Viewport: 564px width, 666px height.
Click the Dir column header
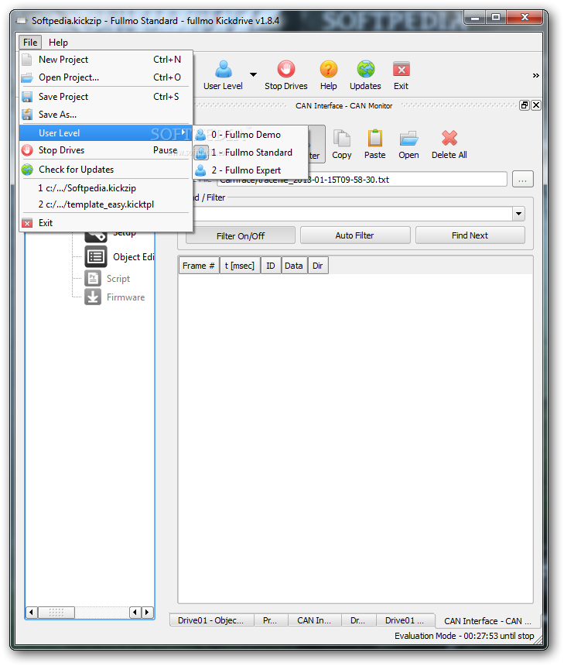pos(318,266)
